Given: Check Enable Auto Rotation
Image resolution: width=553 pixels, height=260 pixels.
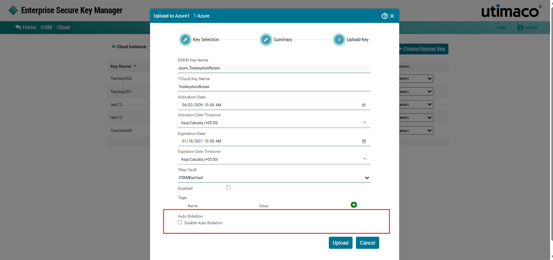Looking at the screenshot, I should tap(180, 222).
